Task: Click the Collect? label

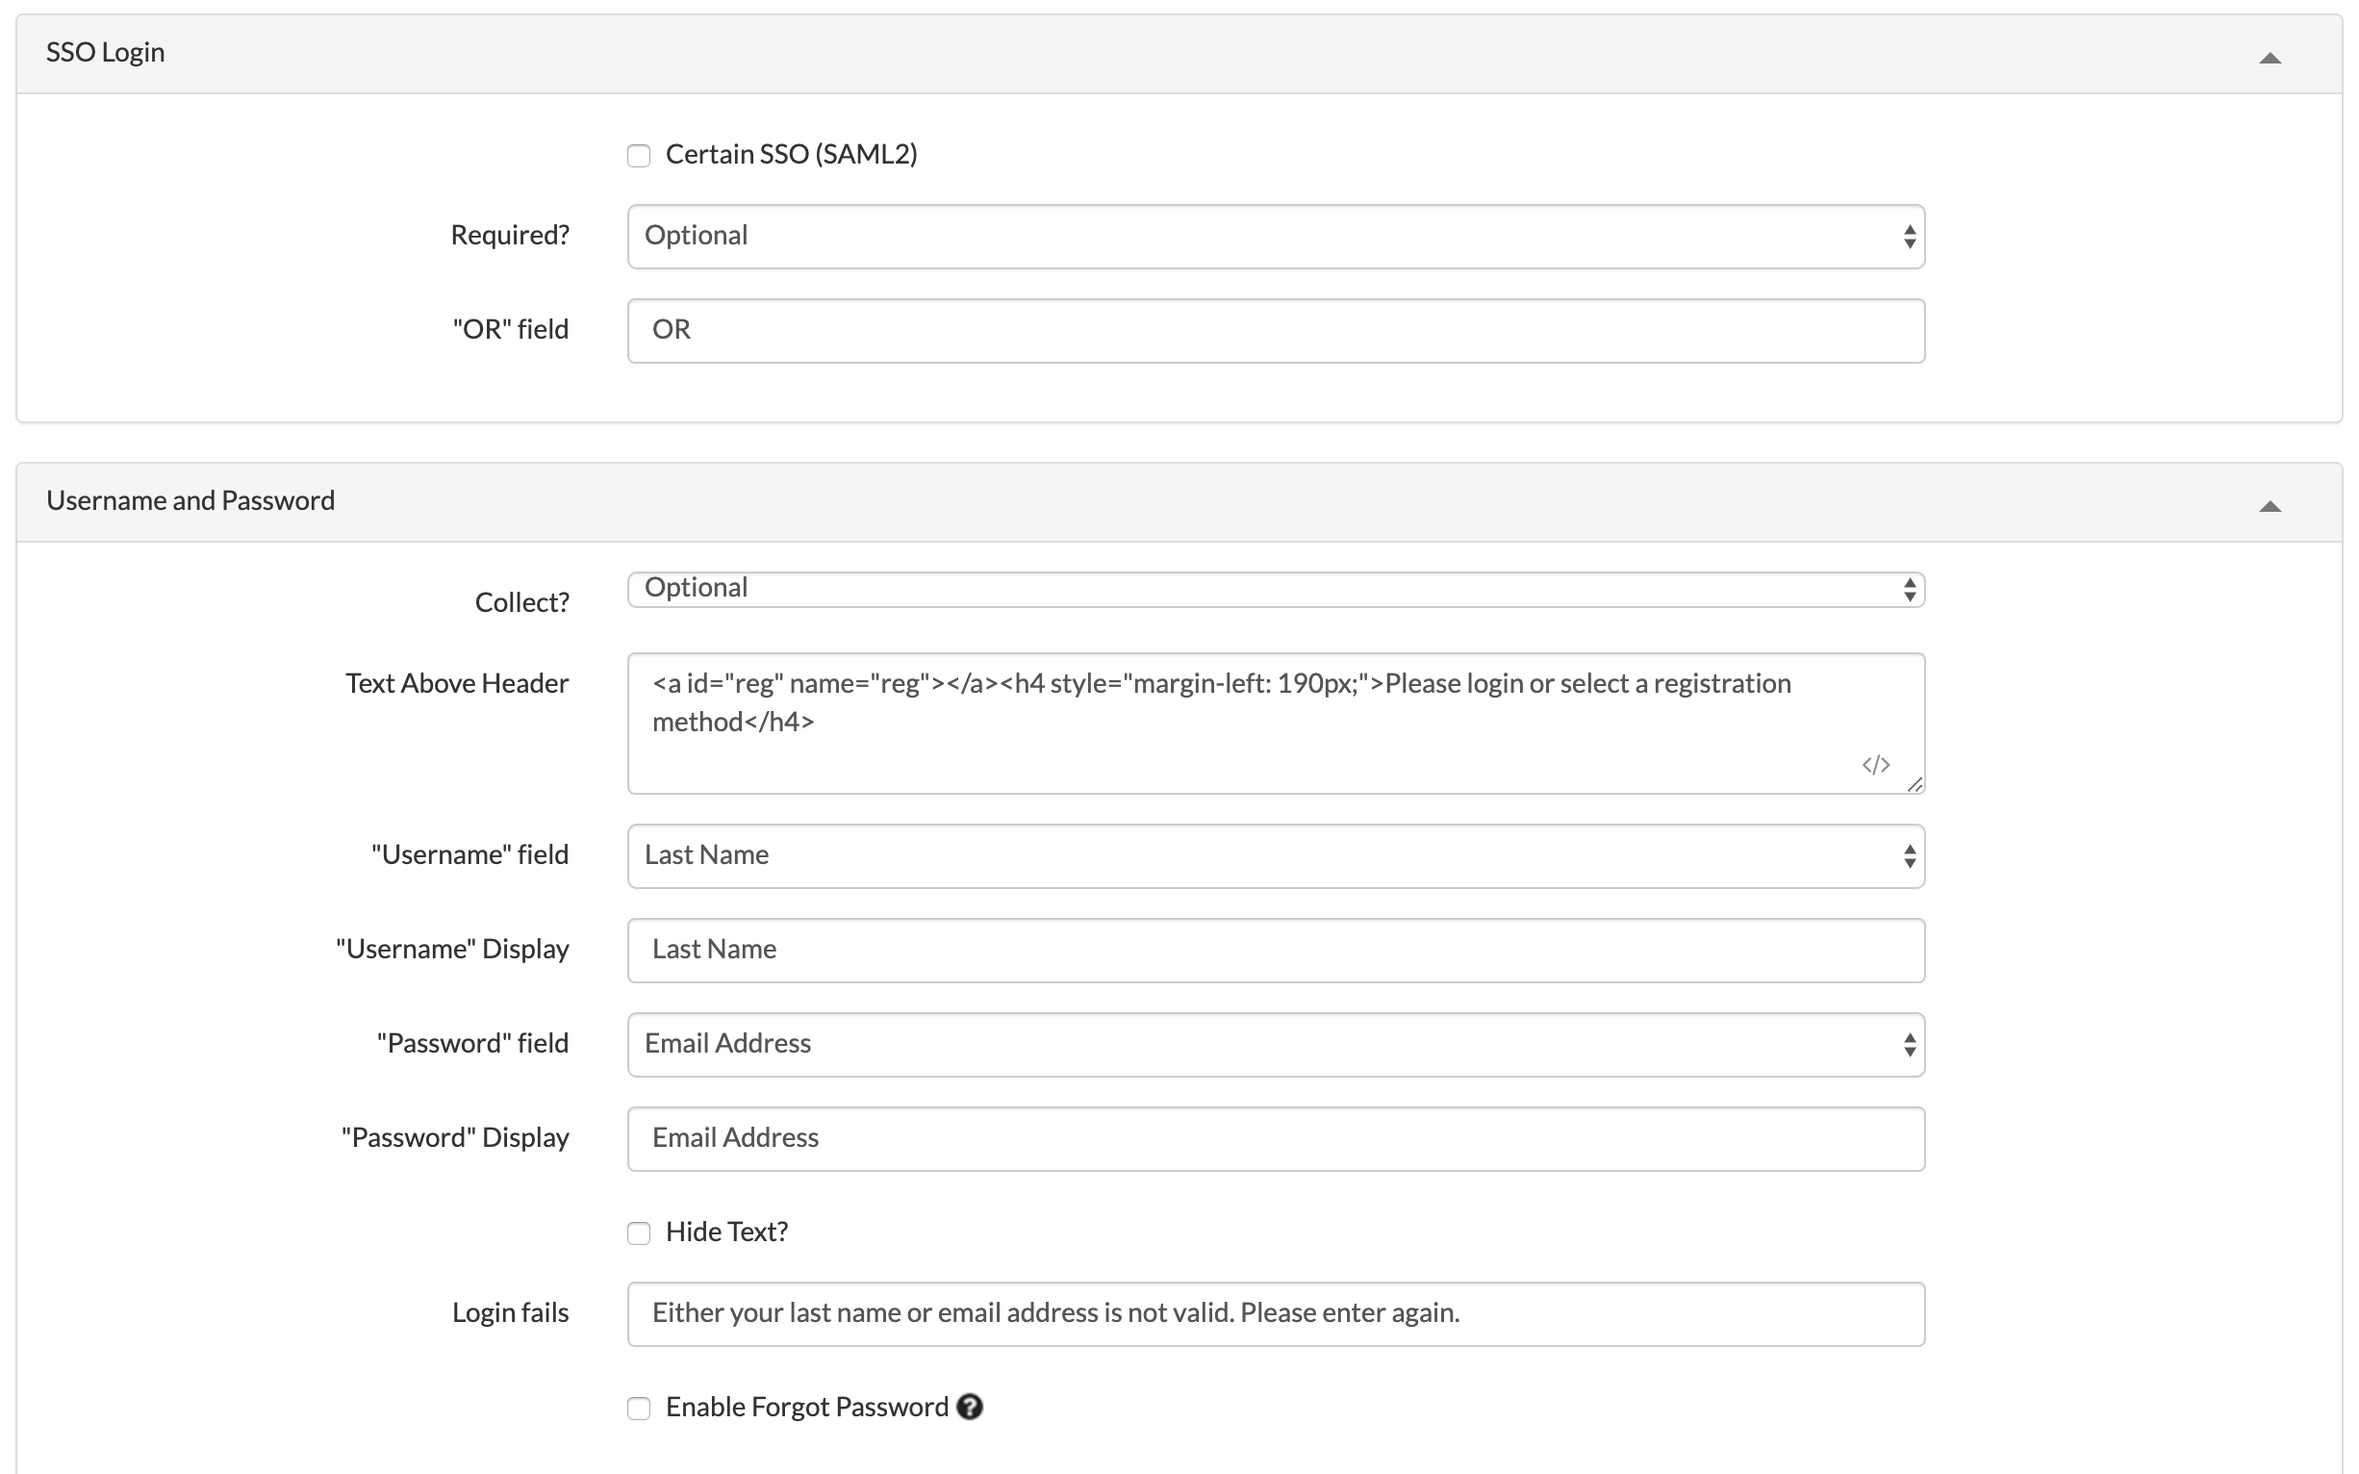Action: [521, 602]
